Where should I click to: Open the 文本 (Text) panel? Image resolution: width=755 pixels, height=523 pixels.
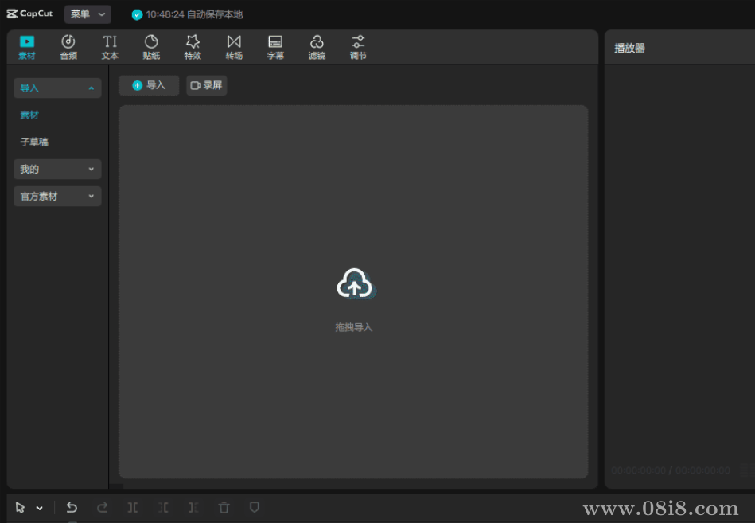pos(110,47)
